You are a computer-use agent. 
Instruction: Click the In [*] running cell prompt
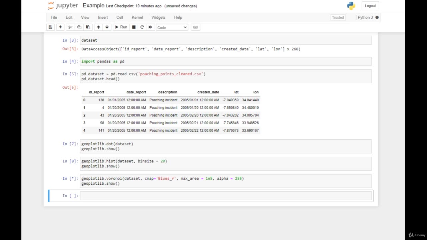pos(70,179)
